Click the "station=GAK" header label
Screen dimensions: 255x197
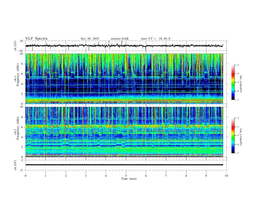click(x=119, y=39)
